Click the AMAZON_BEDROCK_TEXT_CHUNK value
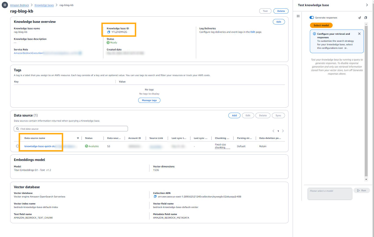The image size is (374, 237). coord(33,218)
